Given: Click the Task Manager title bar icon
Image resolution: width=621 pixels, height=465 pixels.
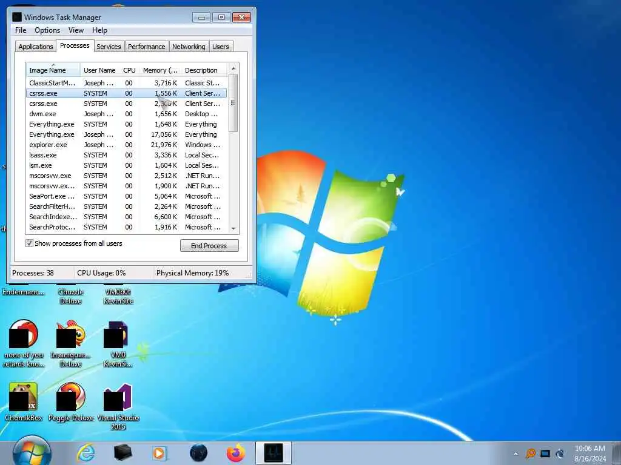Looking at the screenshot, I should pos(16,17).
